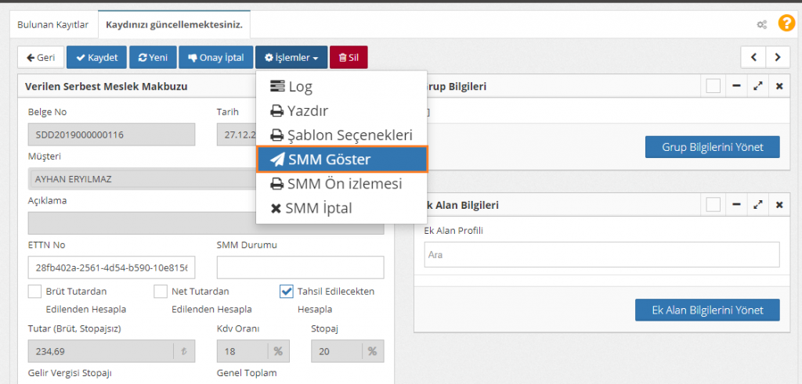Go to the next record arrow
802x384 pixels.
[777, 57]
